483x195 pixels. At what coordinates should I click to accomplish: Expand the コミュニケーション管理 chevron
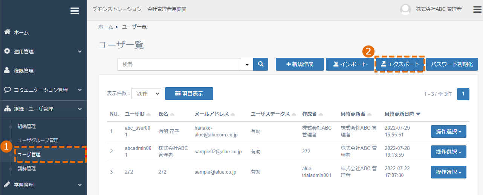(x=80, y=90)
